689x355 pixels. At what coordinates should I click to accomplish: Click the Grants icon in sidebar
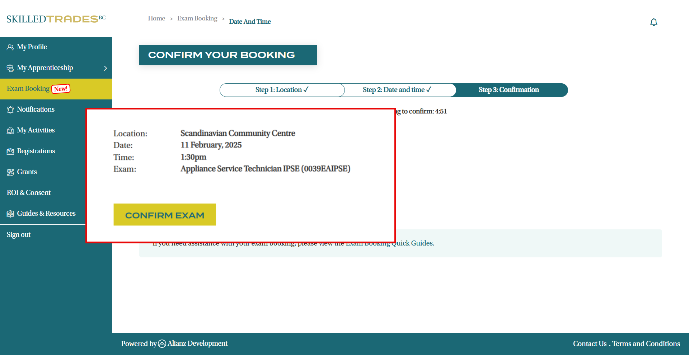click(10, 172)
